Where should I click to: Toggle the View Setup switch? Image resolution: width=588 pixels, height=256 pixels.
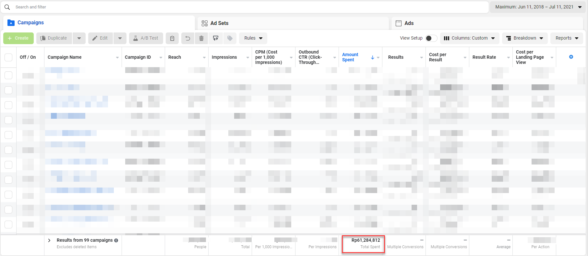pos(431,38)
